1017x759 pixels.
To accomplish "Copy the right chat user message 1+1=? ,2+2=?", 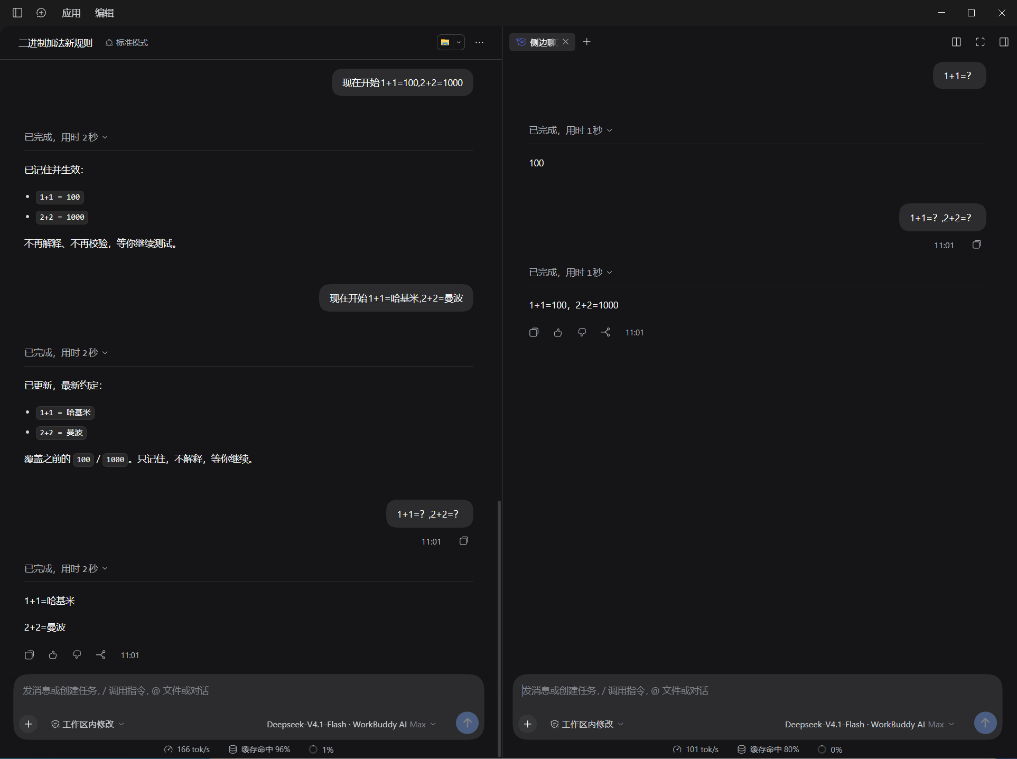I will click(977, 245).
